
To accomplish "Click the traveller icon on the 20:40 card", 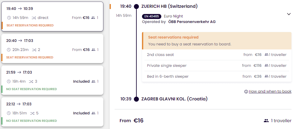I will [93, 49].
